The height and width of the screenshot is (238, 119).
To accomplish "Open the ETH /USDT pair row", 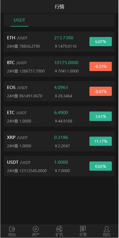I will (x=59, y=42).
